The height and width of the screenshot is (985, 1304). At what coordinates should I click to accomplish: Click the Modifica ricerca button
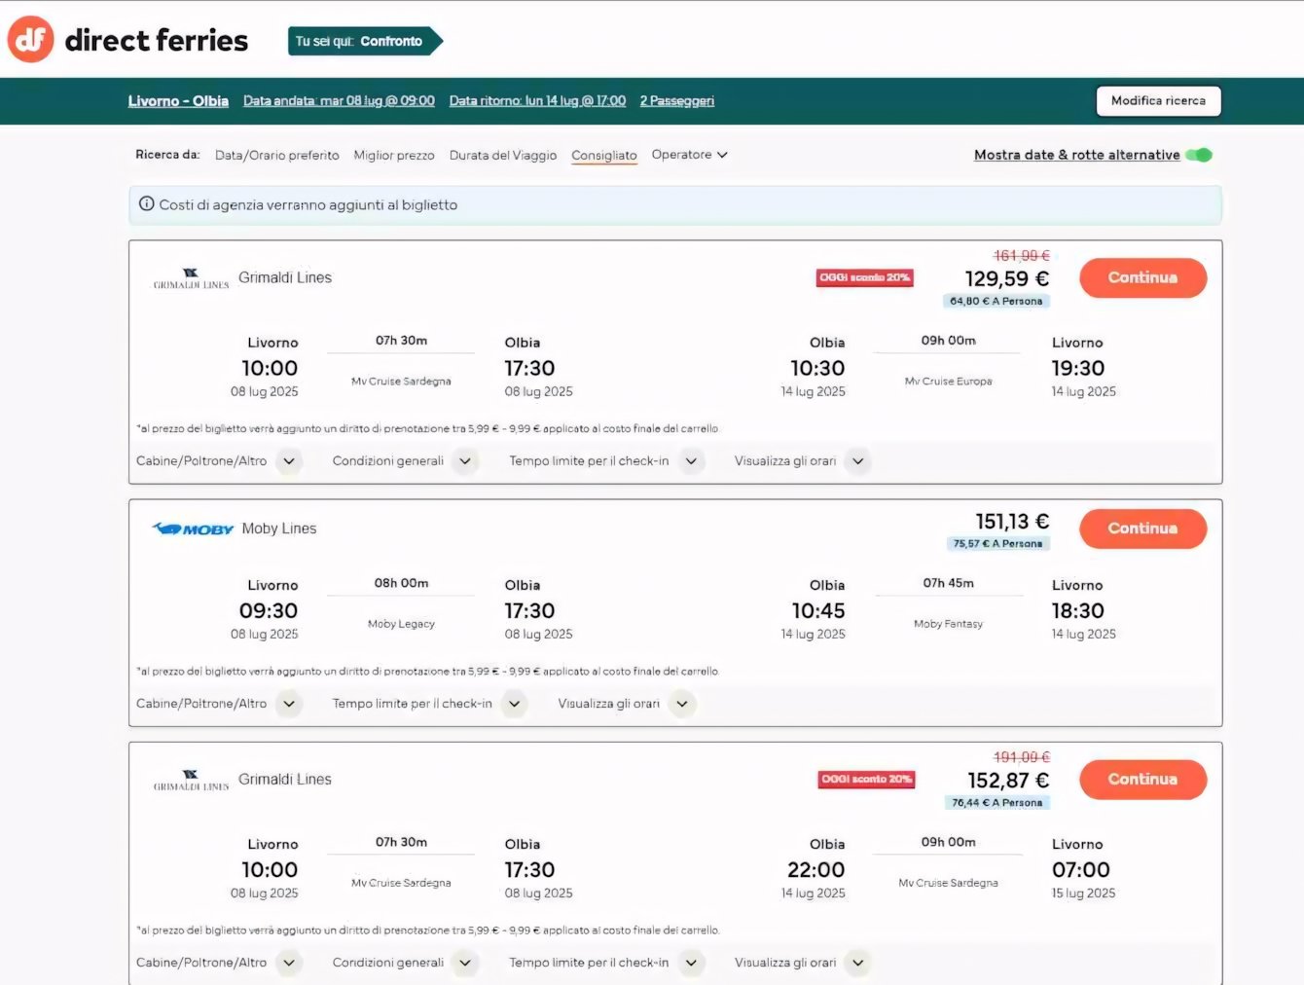[1159, 101]
